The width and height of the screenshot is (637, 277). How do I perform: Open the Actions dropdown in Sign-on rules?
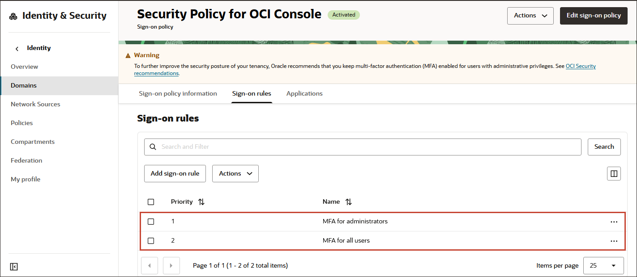click(x=235, y=173)
